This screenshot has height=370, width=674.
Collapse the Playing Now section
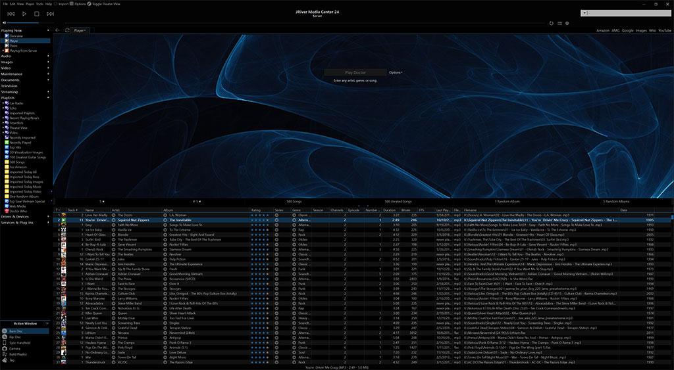48,30
